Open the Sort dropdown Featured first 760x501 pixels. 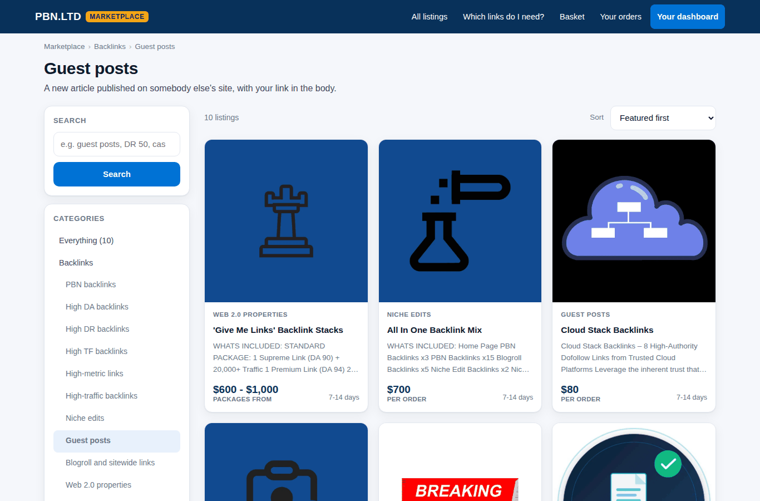pos(663,118)
